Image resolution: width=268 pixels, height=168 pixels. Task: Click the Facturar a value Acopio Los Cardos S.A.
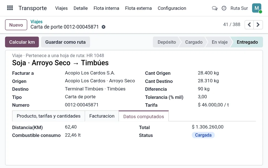(90, 73)
